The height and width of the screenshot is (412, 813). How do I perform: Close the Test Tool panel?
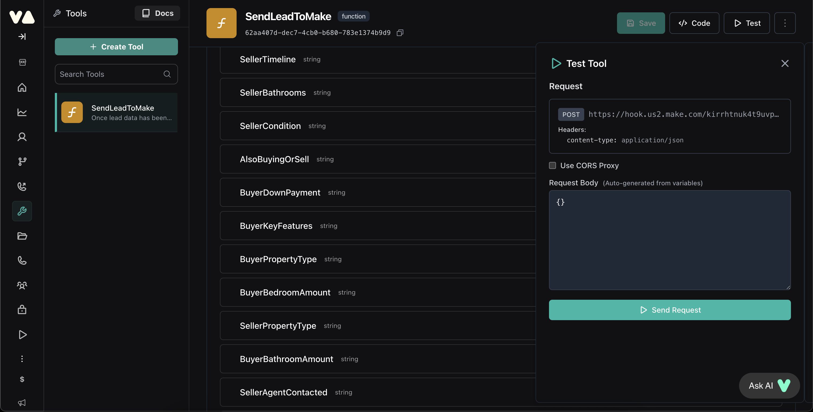(785, 64)
